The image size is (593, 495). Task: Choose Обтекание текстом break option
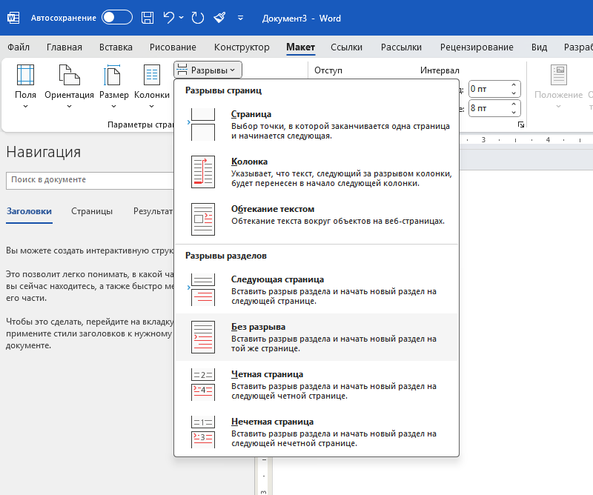317,219
